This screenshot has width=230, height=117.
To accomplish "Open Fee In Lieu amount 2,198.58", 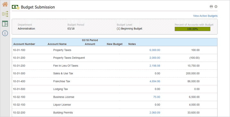I will click(x=155, y=66).
